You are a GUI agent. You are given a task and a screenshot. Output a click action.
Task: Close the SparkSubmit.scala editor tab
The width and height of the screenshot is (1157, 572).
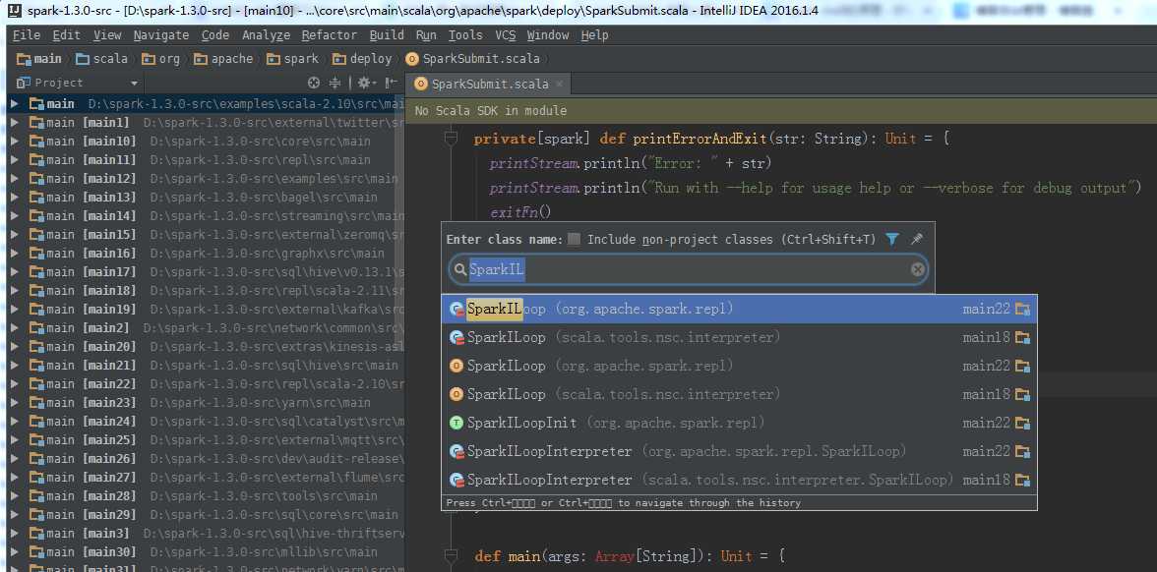[559, 84]
